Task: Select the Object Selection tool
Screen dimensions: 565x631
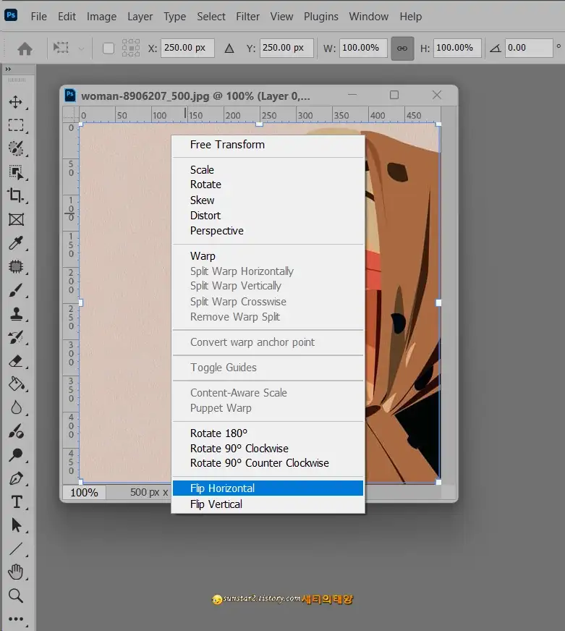Action: pyautogui.click(x=16, y=172)
